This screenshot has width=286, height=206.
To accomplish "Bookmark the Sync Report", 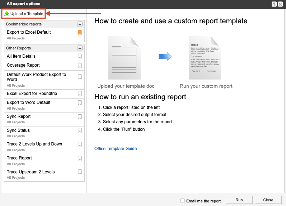I will point(80,116).
